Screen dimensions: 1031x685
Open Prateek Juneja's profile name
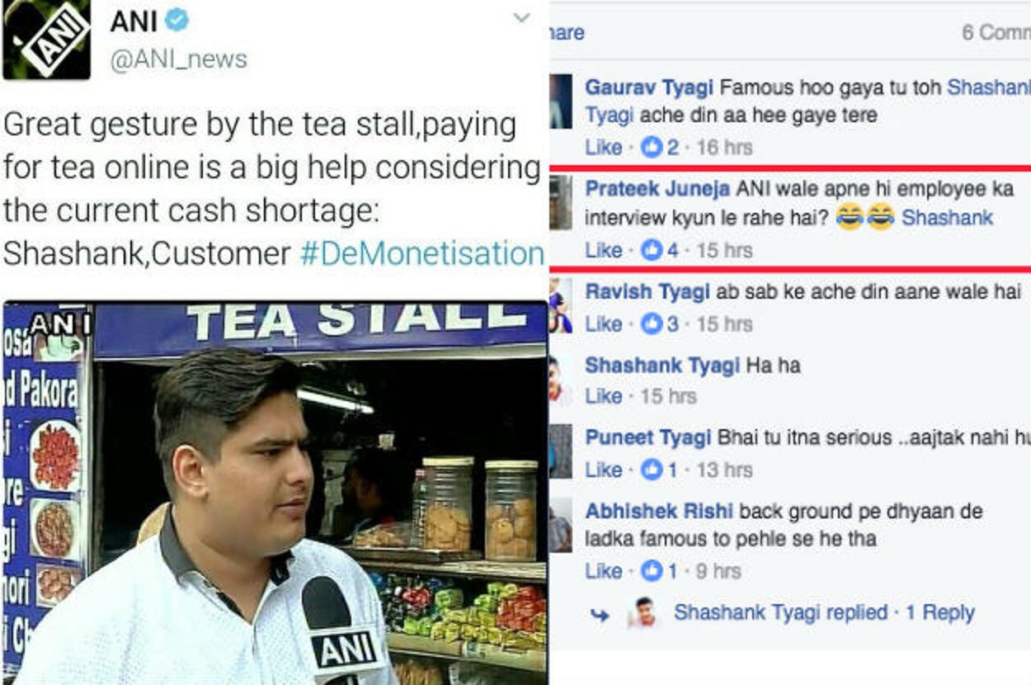click(x=657, y=189)
